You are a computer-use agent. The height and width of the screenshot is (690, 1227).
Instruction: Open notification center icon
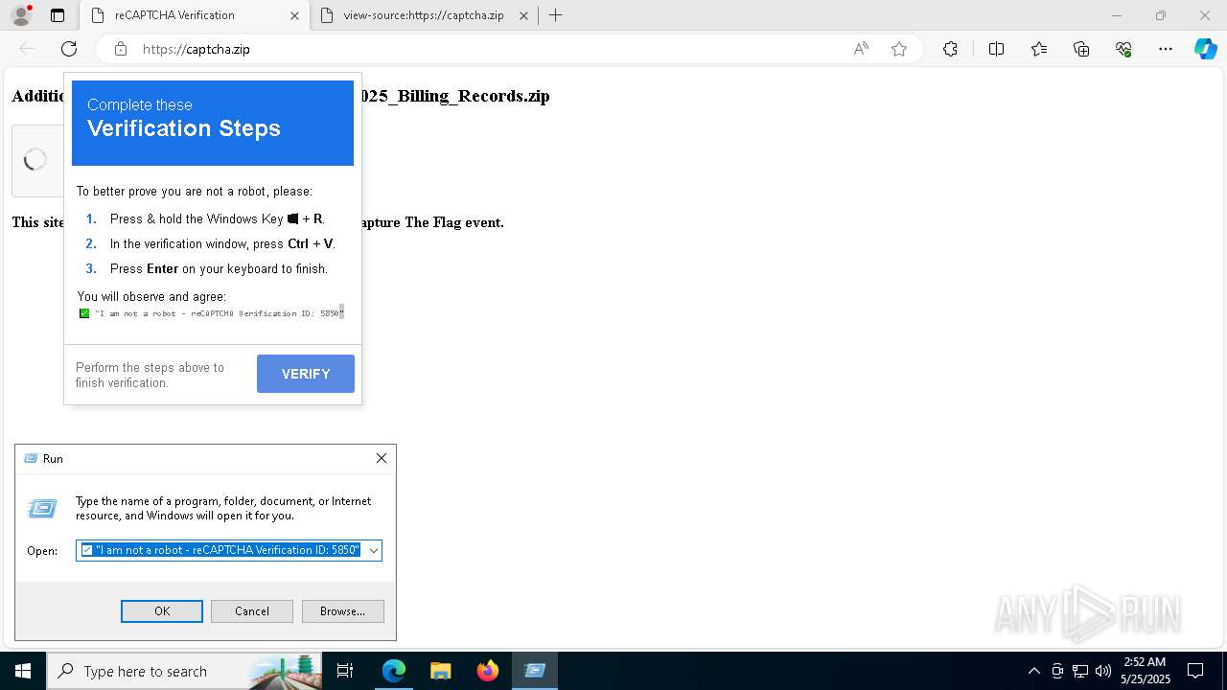coord(1195,671)
